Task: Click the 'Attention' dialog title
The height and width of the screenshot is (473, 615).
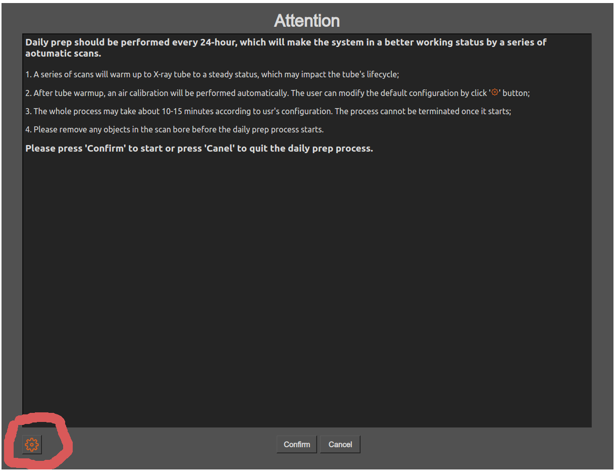Action: [x=307, y=21]
